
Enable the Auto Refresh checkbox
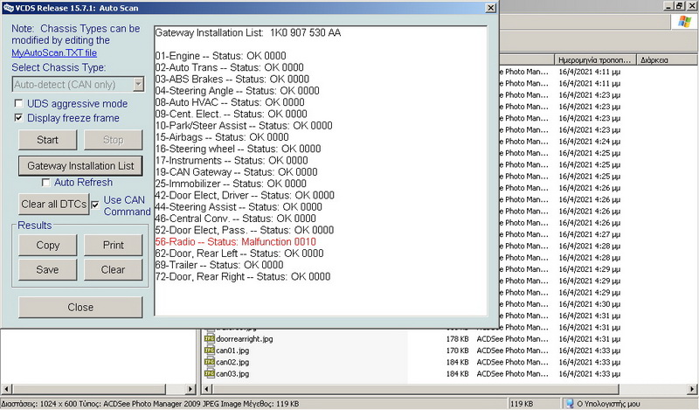click(x=45, y=183)
